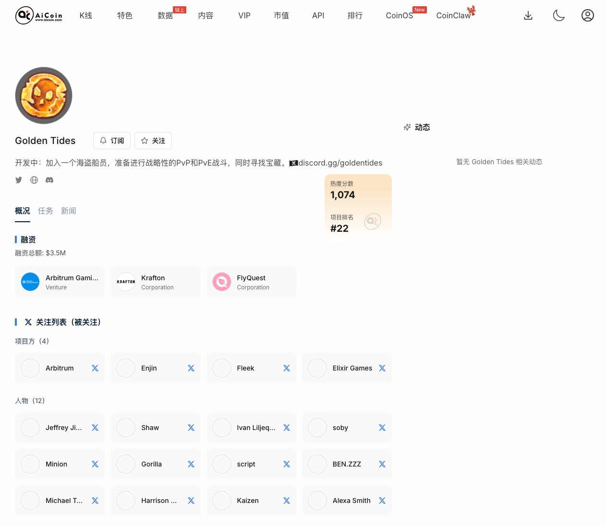The height and width of the screenshot is (526, 606).
Task: Click the download app icon
Action: click(x=528, y=15)
